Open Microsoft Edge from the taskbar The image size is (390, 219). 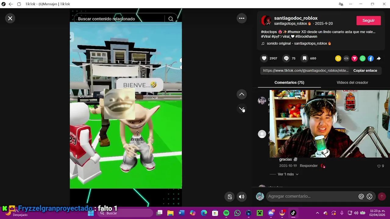(204, 213)
